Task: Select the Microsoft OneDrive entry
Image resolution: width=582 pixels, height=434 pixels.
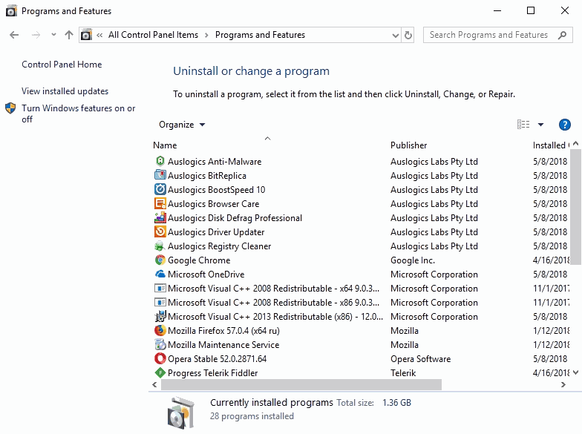Action: pos(206,274)
